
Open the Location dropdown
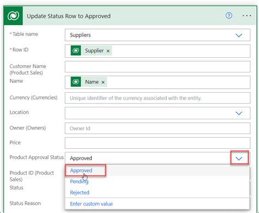click(x=239, y=113)
